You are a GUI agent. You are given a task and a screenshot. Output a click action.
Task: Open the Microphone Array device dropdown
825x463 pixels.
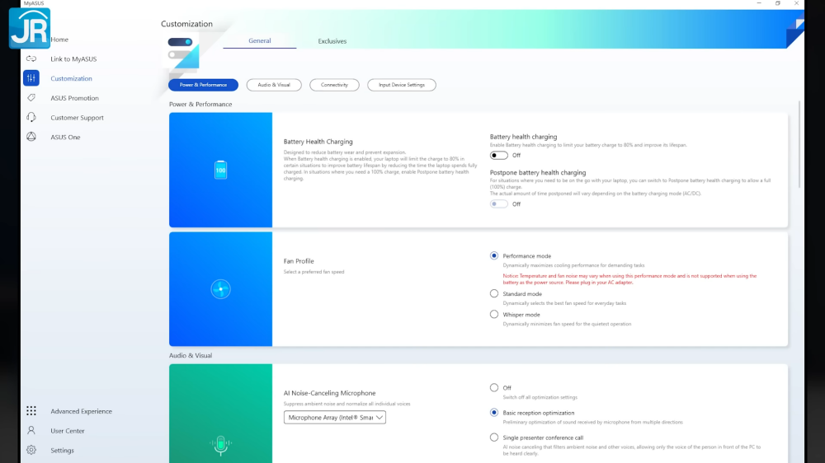click(x=335, y=418)
